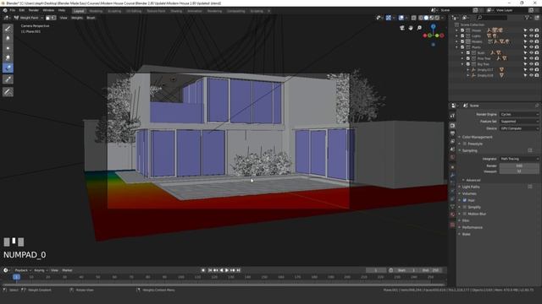The height and width of the screenshot is (304, 542).
Task: Click the outliner search field
Action: pyautogui.click(x=492, y=18)
